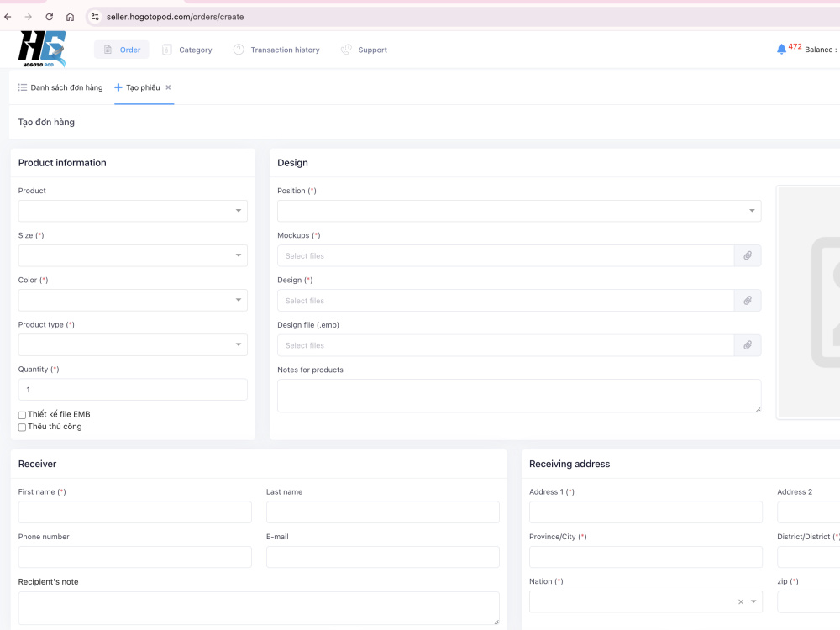Click the browser home icon
Image resolution: width=840 pixels, height=630 pixels.
(71, 17)
